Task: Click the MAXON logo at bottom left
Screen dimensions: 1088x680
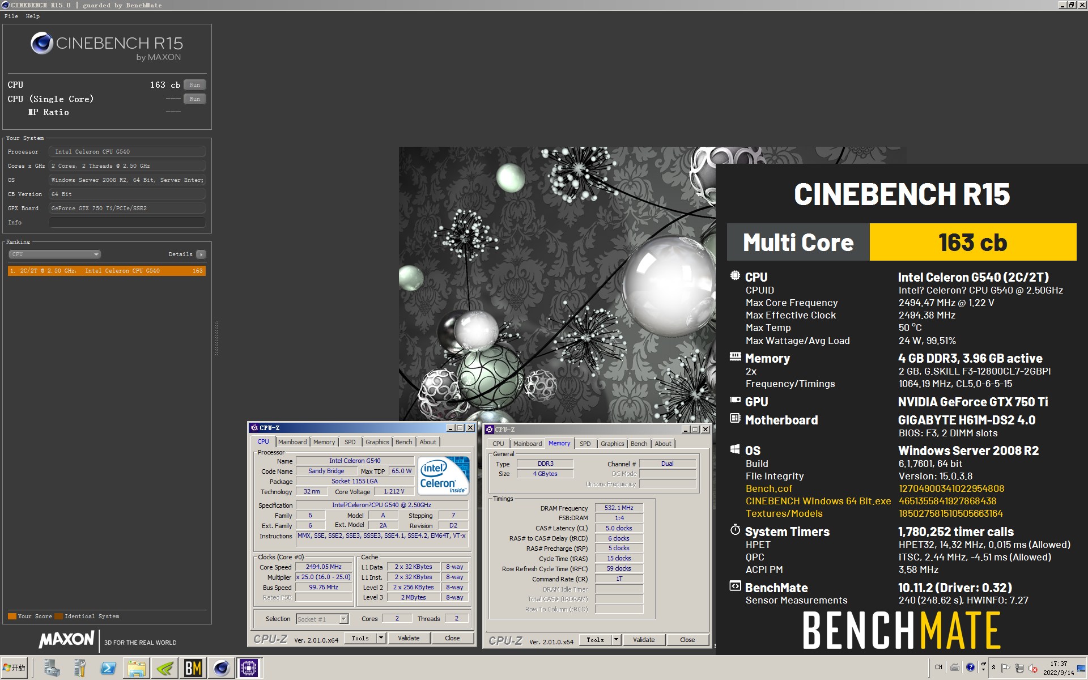Action: pos(66,640)
